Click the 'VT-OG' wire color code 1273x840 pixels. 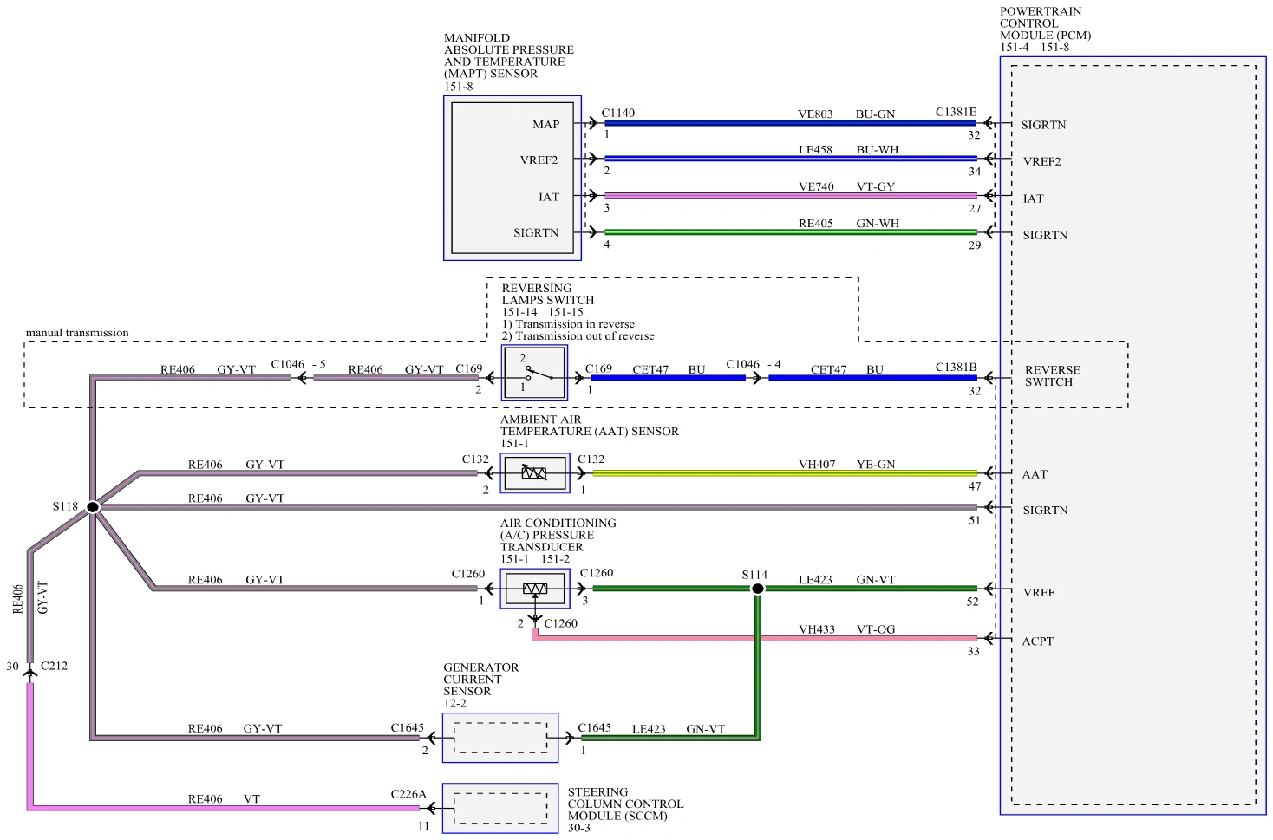(876, 629)
